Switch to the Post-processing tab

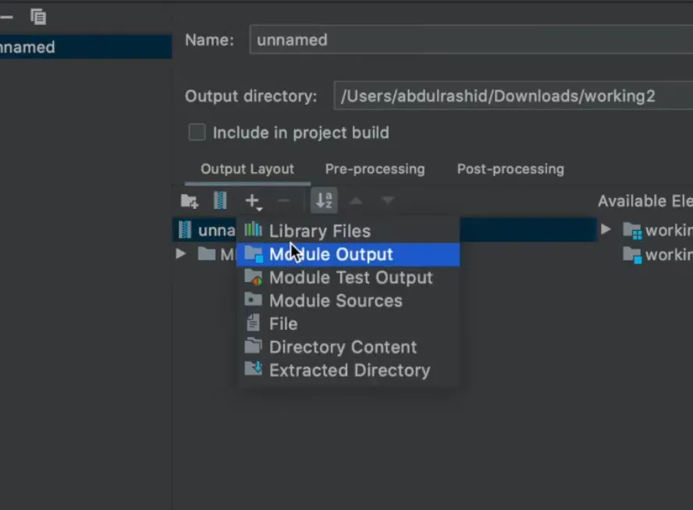[510, 169]
